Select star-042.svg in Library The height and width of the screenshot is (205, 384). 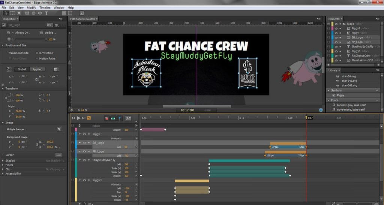pos(349,81)
